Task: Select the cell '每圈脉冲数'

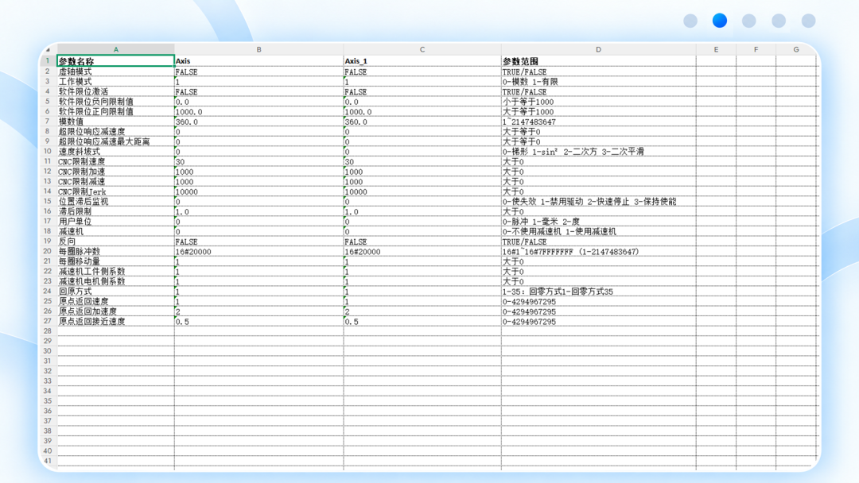Action: point(115,251)
